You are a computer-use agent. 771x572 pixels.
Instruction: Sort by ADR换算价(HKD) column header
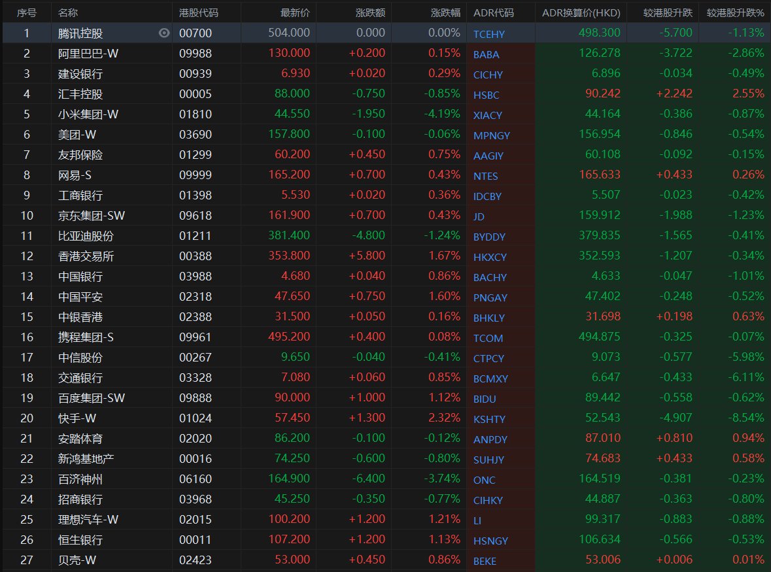click(x=581, y=13)
